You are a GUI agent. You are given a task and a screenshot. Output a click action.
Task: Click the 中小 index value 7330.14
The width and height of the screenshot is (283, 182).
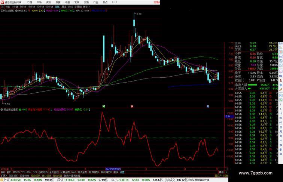click(x=124, y=180)
